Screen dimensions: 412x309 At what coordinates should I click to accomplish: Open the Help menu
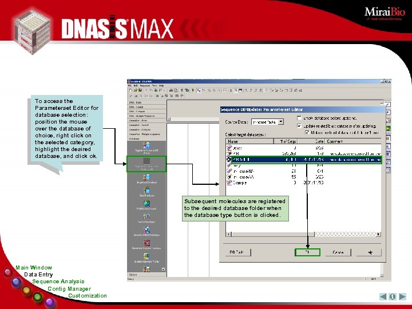tap(161, 86)
